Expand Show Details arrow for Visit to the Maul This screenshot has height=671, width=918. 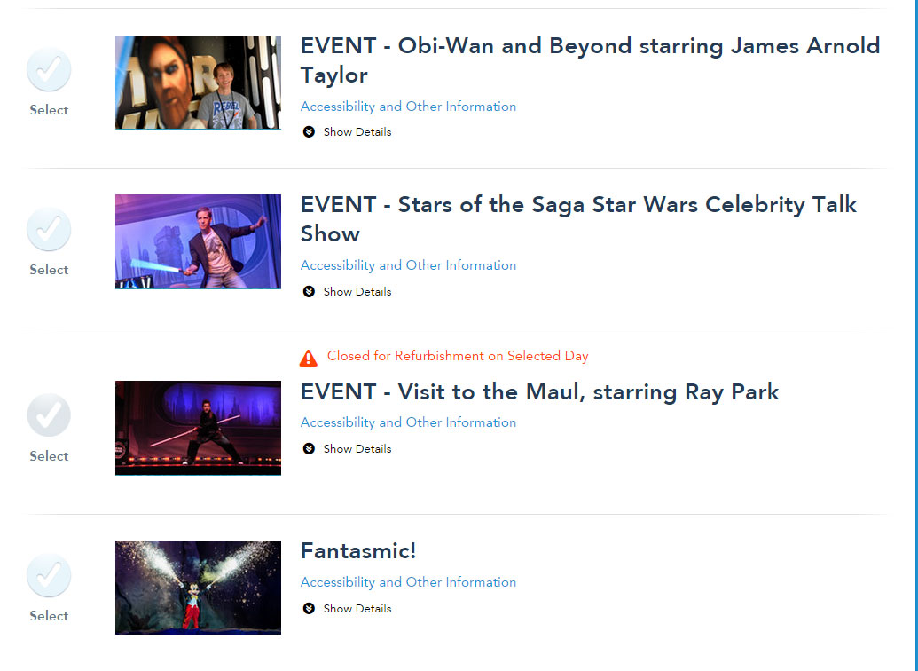click(x=309, y=449)
